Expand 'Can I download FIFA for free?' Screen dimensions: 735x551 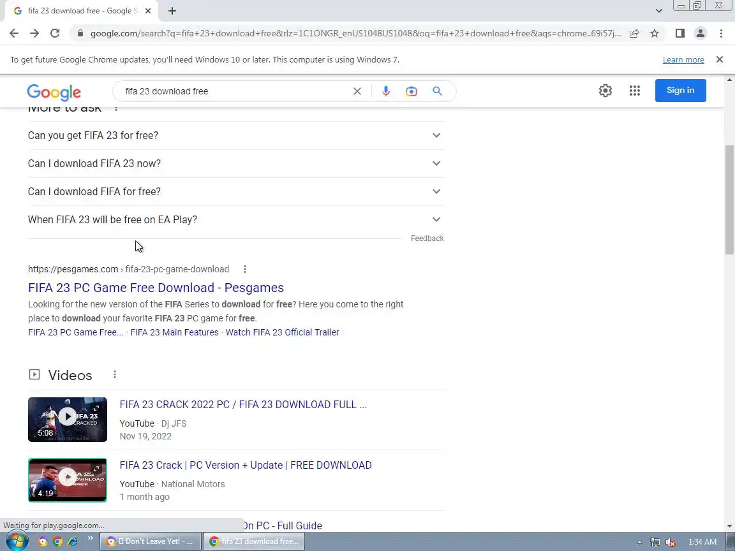[236, 191]
